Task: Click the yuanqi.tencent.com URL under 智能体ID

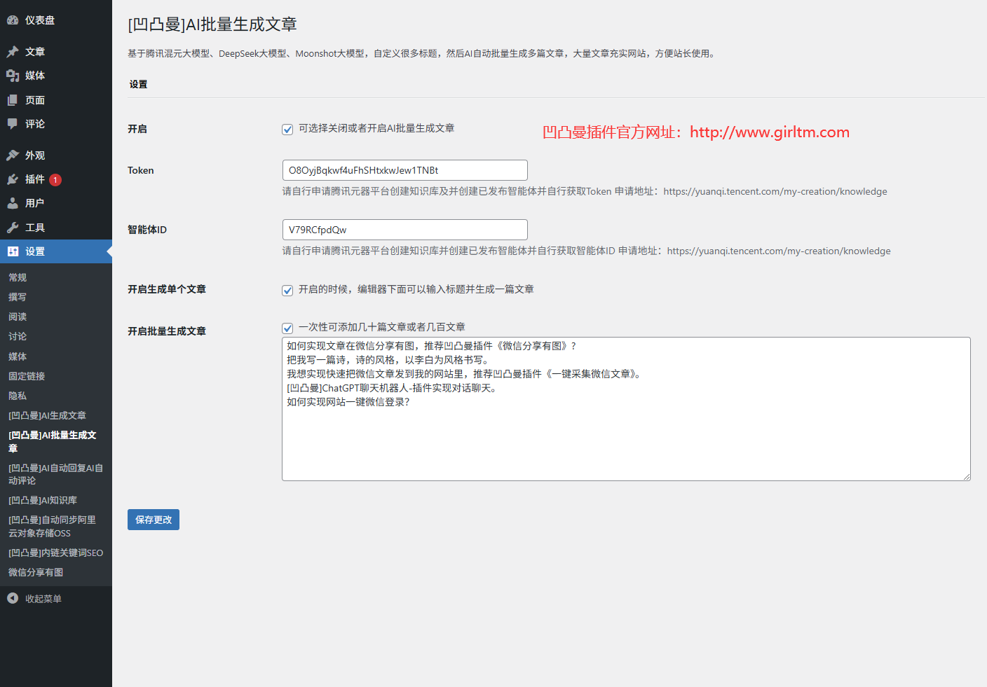Action: coord(779,251)
